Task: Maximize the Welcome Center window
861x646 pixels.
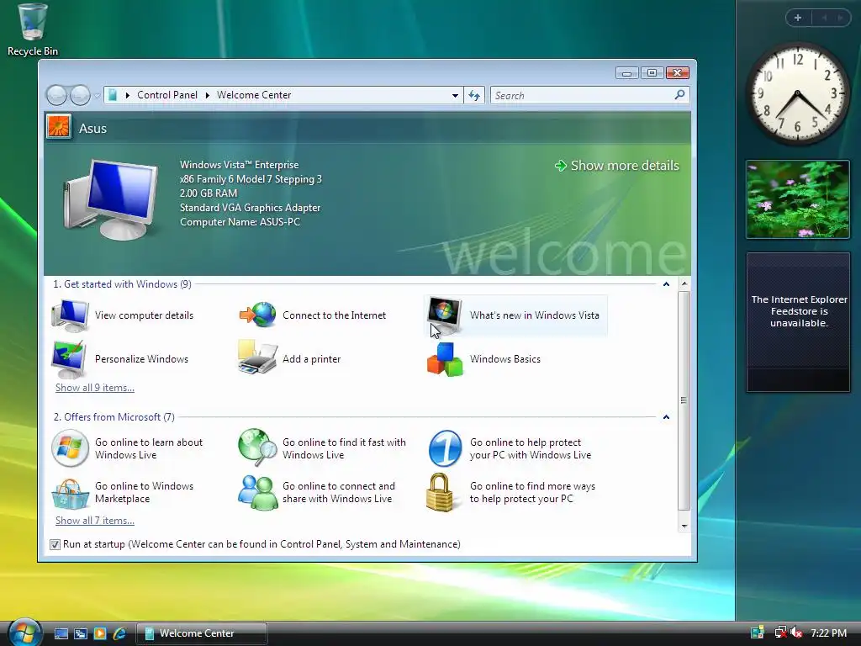Action: 652,73
